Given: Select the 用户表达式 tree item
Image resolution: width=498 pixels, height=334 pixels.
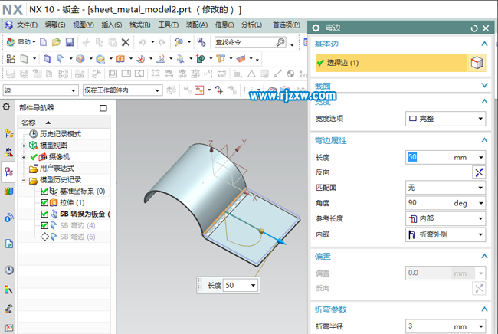Looking at the screenshot, I should 52,169.
